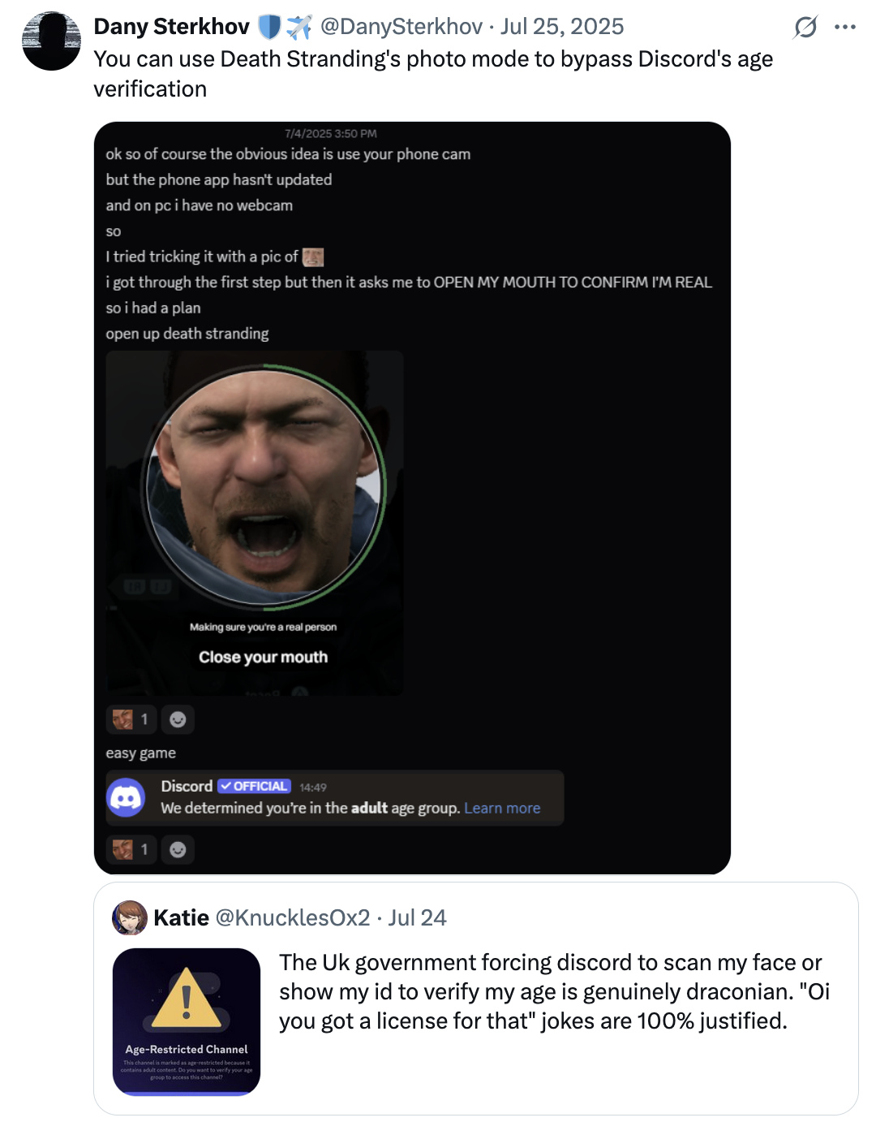Click Dany Sterkhov's profile avatar
Image resolution: width=876 pixels, height=1122 pixels.
[x=51, y=41]
